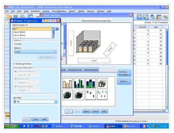Click the Element Properties button
174x133 pixels.
pos(124,73)
